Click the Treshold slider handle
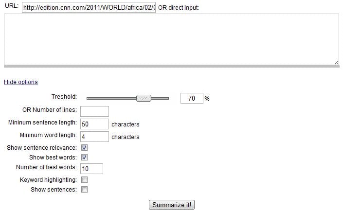The width and height of the screenshot is (344, 212). (x=144, y=98)
